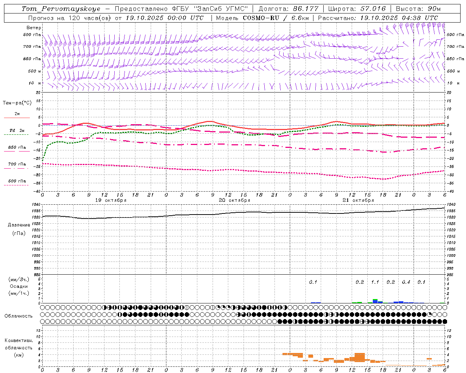Click the (км) unit label
This screenshot has height=373, width=466.
tap(19, 355)
